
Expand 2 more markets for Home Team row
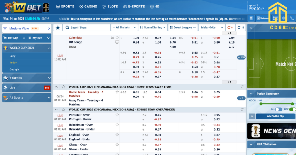241,98
